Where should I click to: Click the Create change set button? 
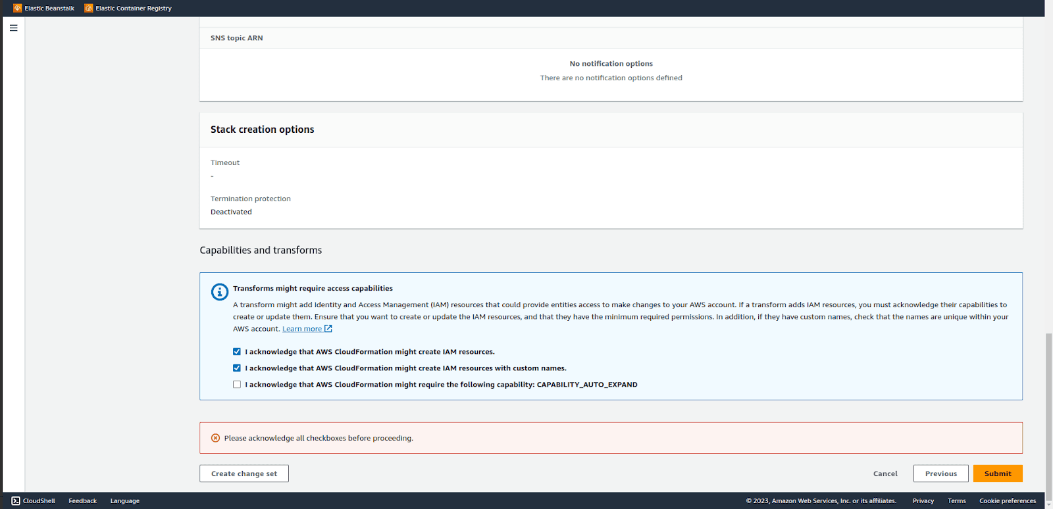[244, 473]
